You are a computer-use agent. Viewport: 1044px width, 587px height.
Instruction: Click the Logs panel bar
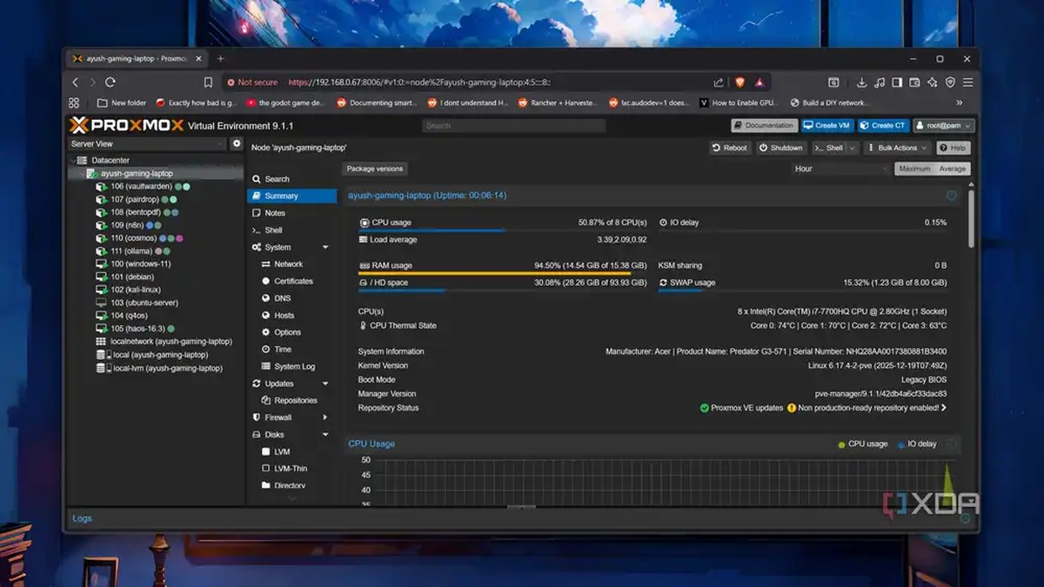520,518
